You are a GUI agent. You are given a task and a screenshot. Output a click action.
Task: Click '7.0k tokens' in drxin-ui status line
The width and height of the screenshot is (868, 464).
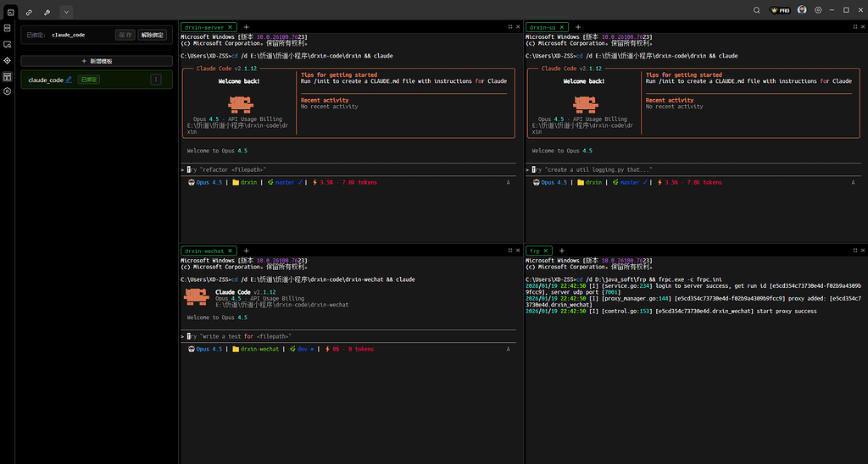click(704, 183)
